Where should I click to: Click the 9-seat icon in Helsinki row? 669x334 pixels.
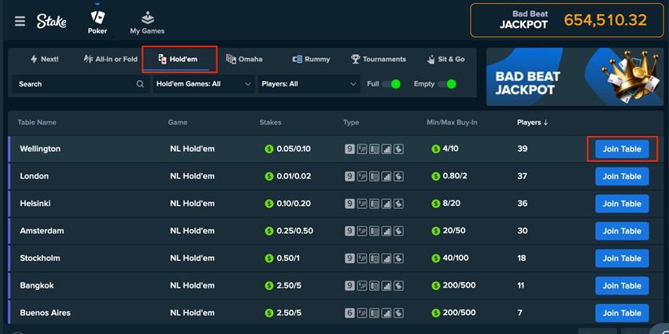coord(350,204)
